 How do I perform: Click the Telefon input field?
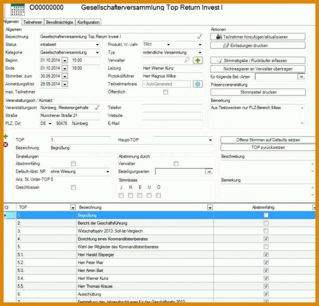[x=172, y=108]
